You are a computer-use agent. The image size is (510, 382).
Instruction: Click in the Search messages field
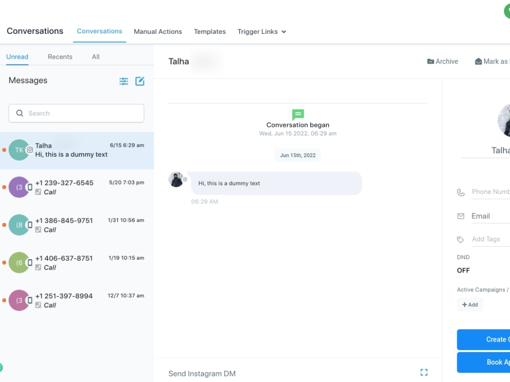click(76, 113)
